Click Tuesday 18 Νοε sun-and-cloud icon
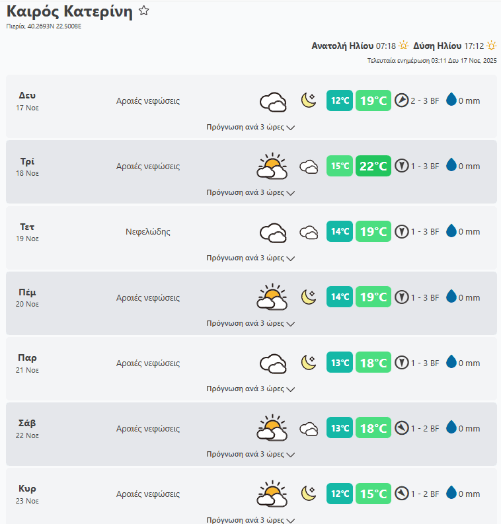 [x=272, y=166]
